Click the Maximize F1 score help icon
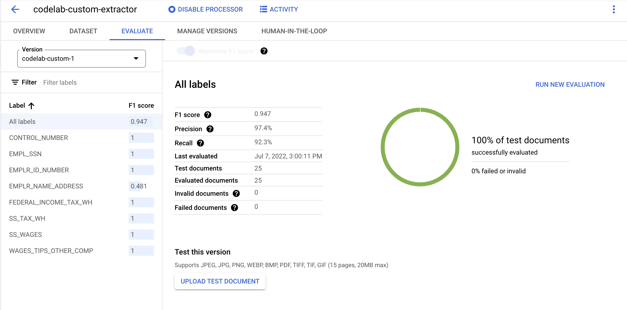The image size is (627, 310). [x=264, y=51]
